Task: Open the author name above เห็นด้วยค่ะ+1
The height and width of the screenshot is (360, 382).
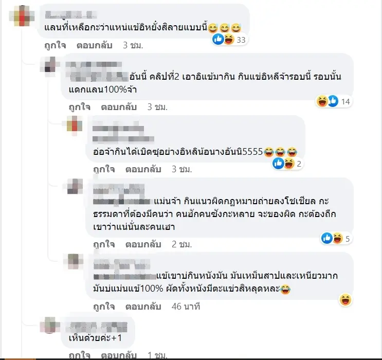Action: click(x=98, y=327)
